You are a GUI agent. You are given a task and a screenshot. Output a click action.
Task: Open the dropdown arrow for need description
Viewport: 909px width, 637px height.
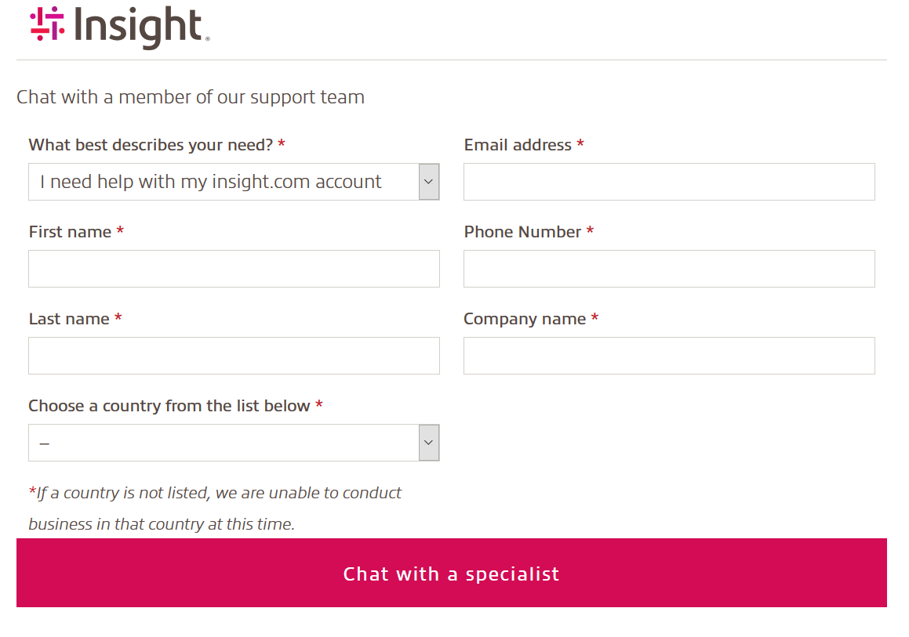[x=428, y=182]
